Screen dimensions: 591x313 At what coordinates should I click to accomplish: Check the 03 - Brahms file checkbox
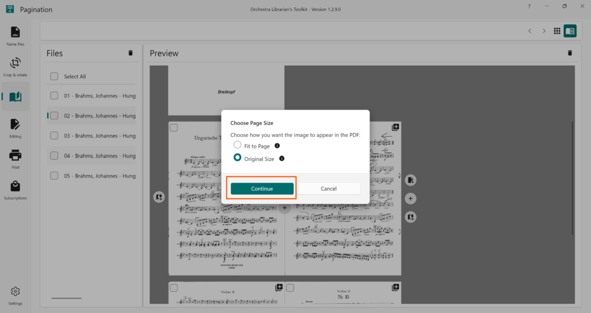54,136
